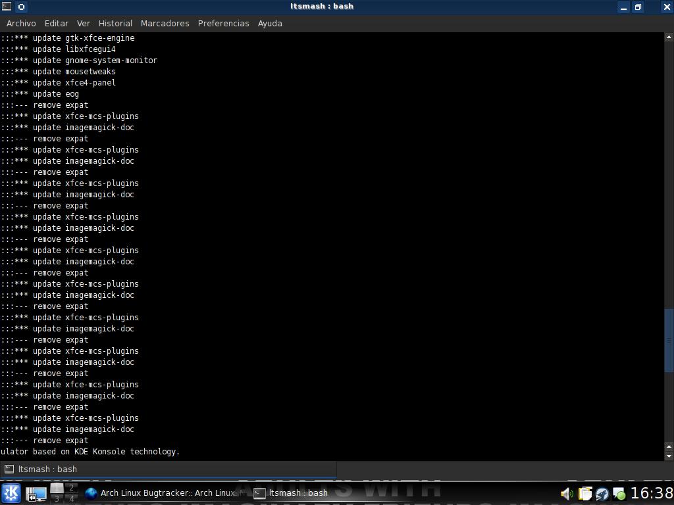Click the show desktop icon in panel
The height and width of the screenshot is (505, 674).
(x=36, y=493)
